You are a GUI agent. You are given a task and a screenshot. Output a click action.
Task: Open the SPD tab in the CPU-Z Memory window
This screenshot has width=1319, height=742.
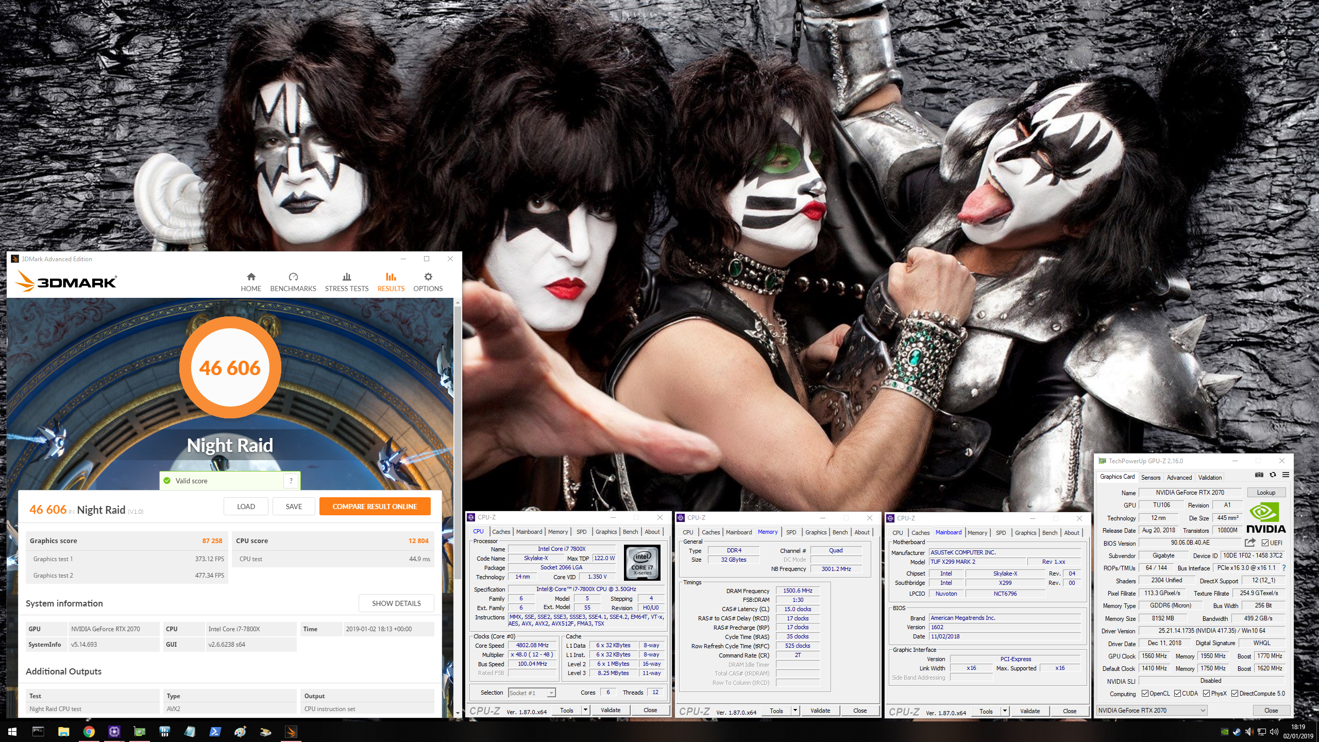point(791,532)
